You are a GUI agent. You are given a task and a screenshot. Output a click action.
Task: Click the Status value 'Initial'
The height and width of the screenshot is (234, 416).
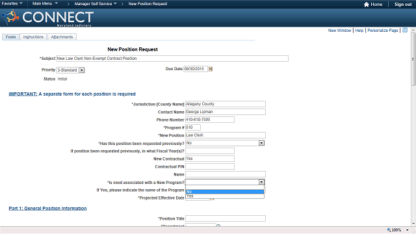point(62,79)
